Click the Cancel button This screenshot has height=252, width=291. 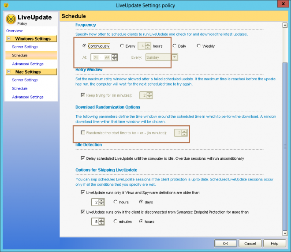(250, 243)
